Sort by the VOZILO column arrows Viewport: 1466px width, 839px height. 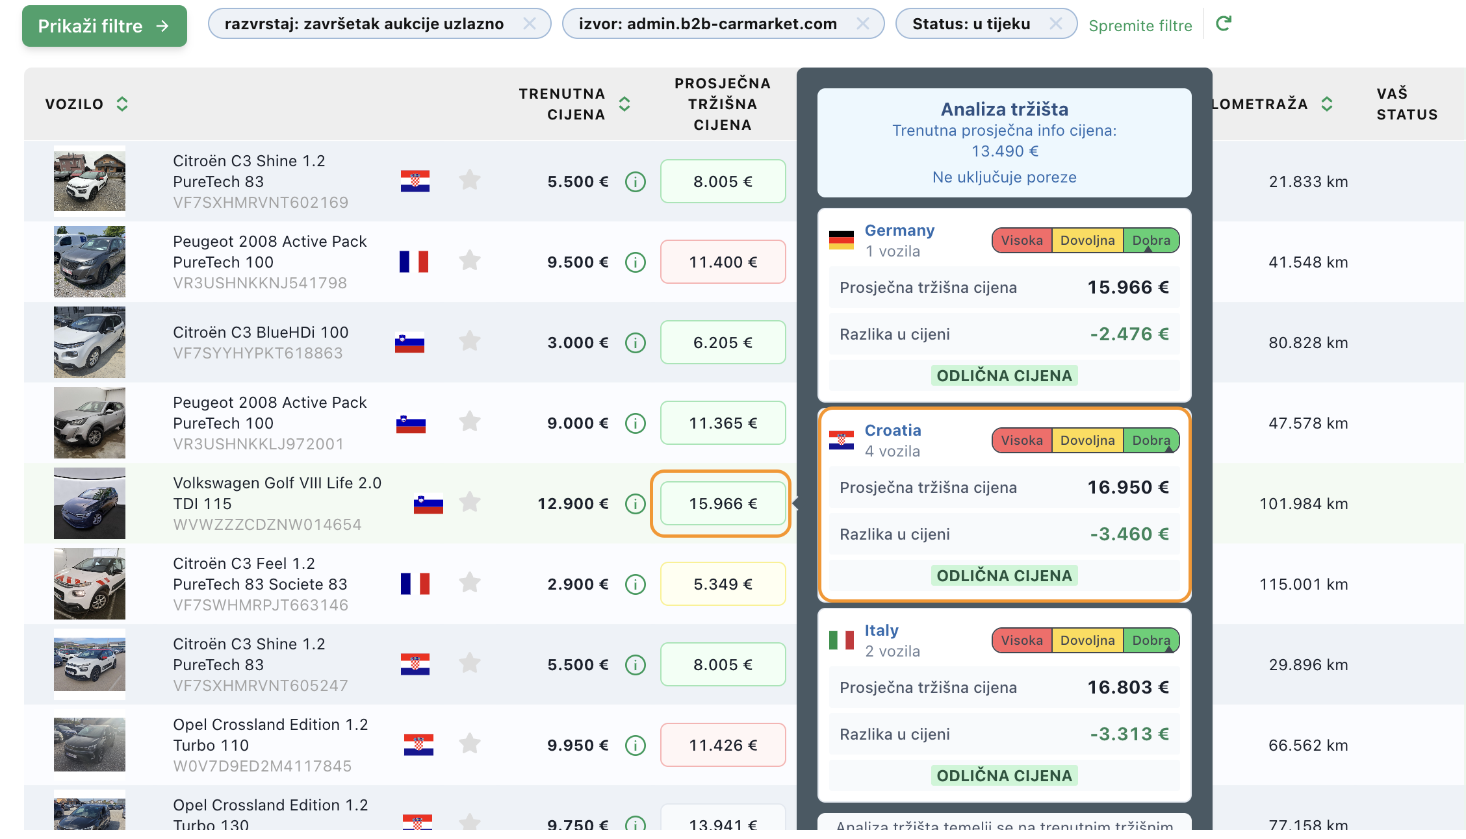point(122,104)
